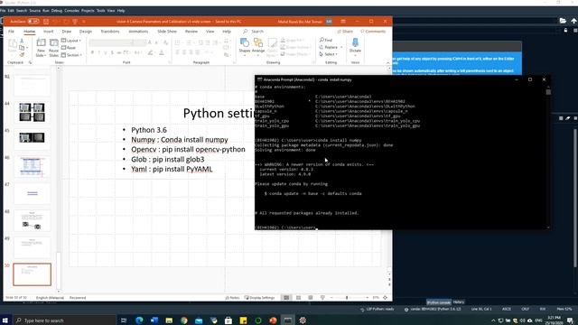
Task: Toggle Bold formatting in Font group
Action: point(92,52)
